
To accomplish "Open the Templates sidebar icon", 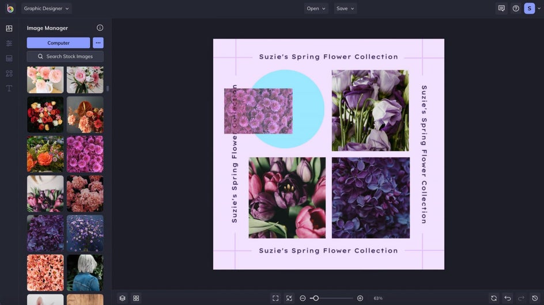I will pyautogui.click(x=9, y=58).
